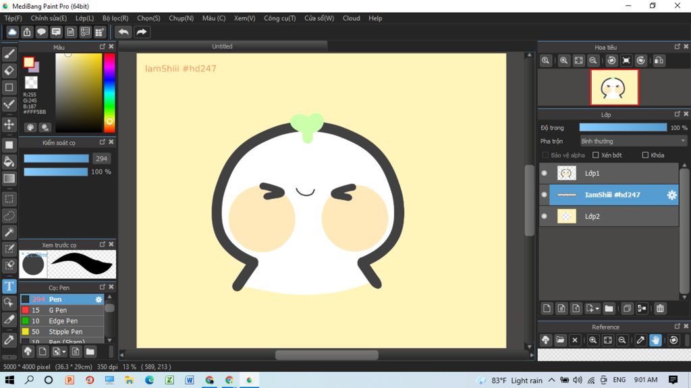
Task: Click the Undo arrow in toolbar
Action: click(124, 32)
